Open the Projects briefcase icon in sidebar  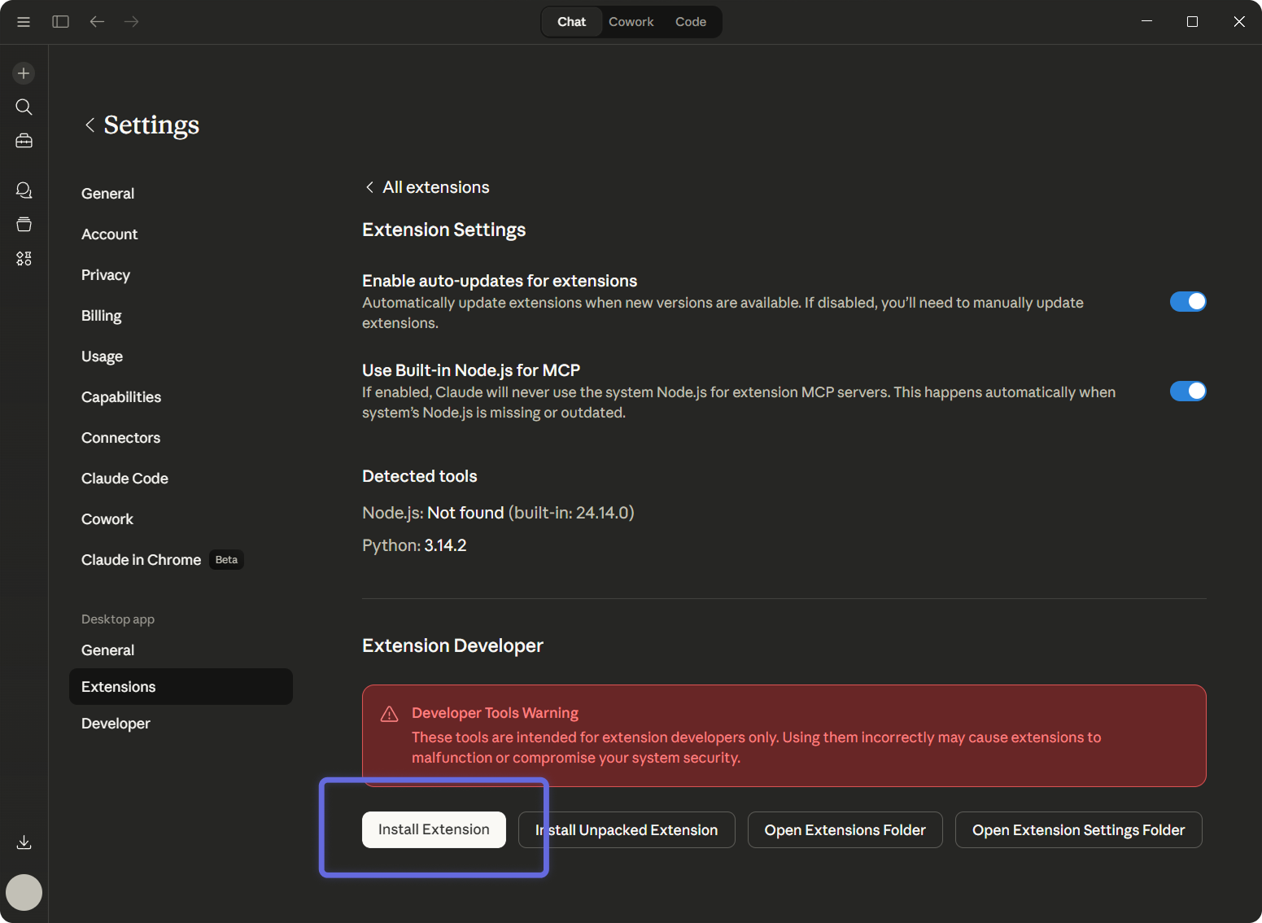click(24, 140)
